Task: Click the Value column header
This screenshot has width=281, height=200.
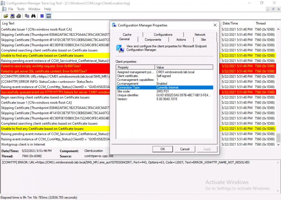Action: coord(184,67)
